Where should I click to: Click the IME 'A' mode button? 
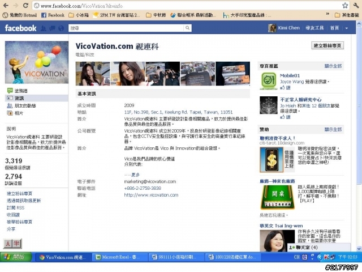[8, 244]
